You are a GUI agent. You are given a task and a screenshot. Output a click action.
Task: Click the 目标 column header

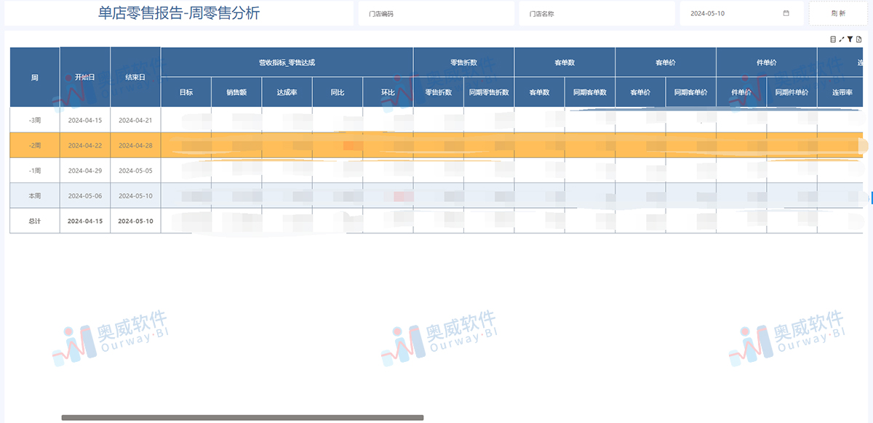(186, 92)
